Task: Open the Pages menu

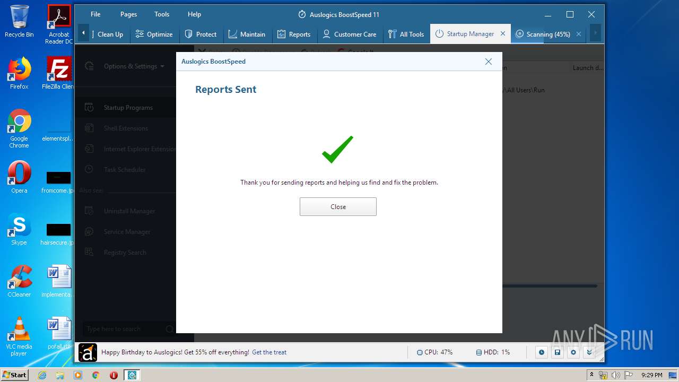Action: 128,14
